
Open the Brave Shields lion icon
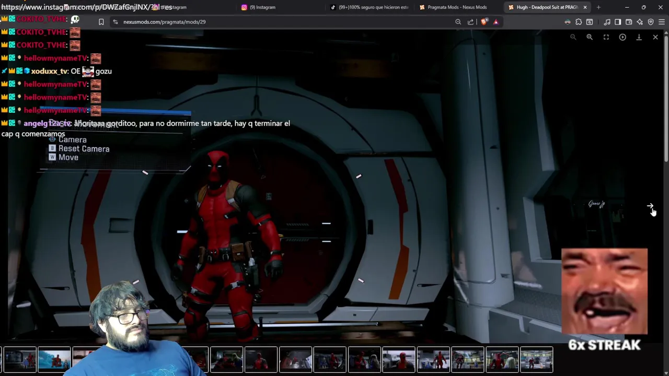click(484, 22)
